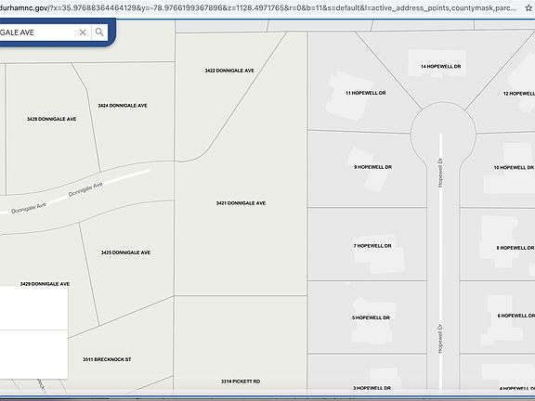Select the 3428 DONNIGALE AVE parcel label
The width and height of the screenshot is (535, 401).
(x=51, y=119)
